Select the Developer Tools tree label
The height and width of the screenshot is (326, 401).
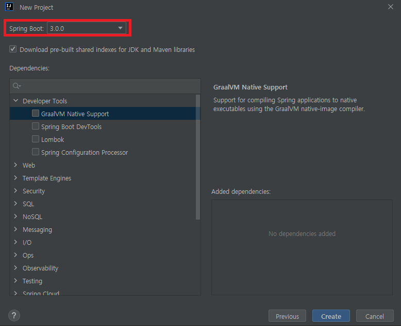point(45,101)
